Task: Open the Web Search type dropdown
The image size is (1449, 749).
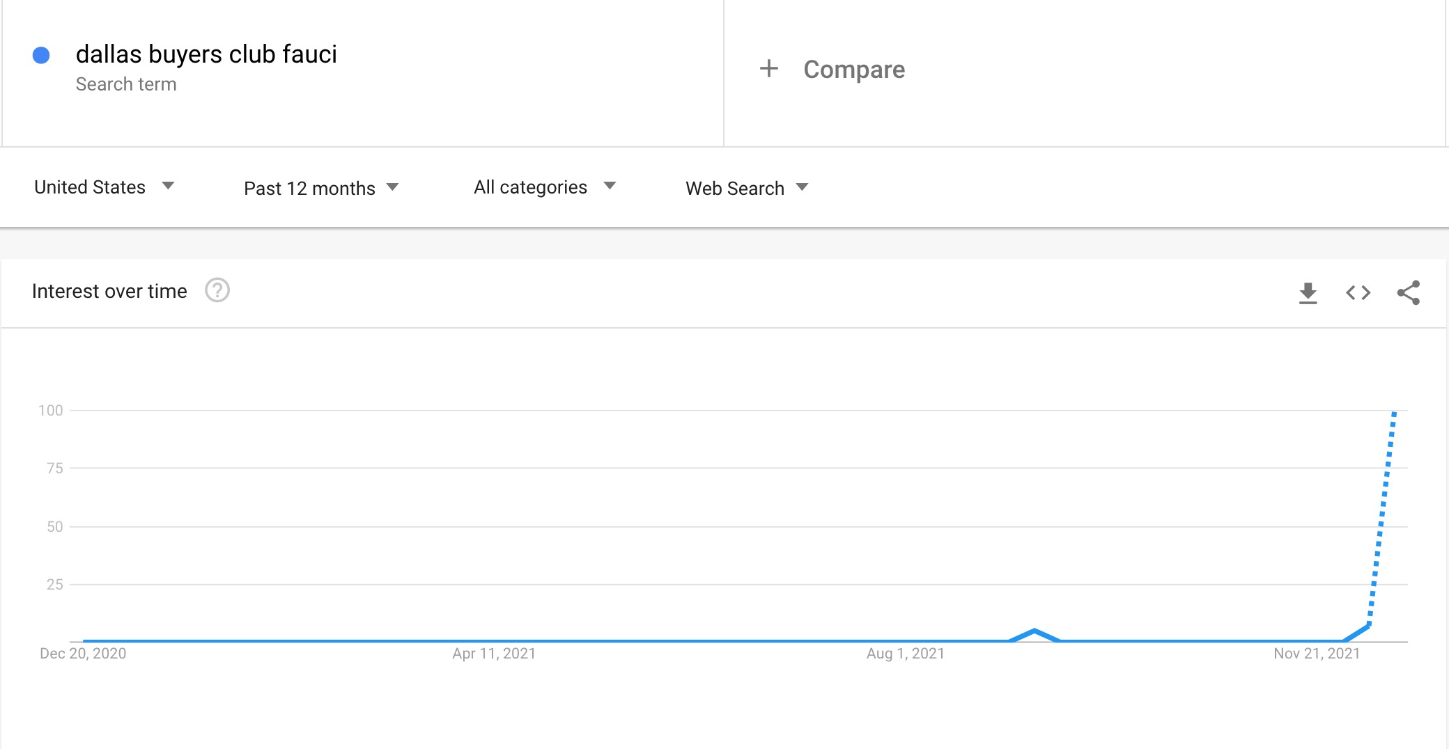Action: [x=747, y=188]
